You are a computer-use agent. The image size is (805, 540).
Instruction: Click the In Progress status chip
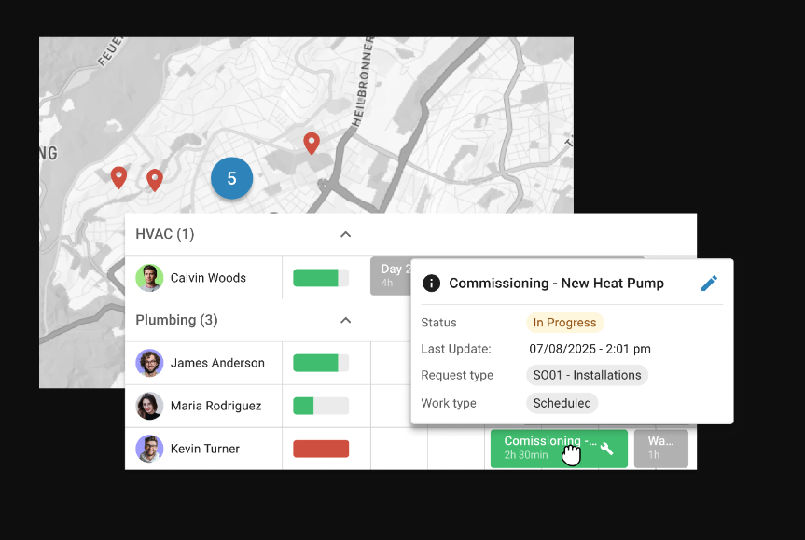point(564,323)
